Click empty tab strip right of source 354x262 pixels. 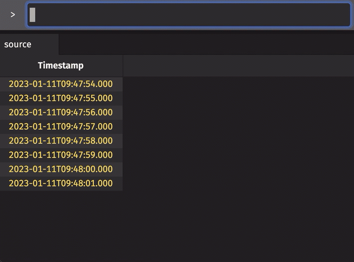[205, 44]
